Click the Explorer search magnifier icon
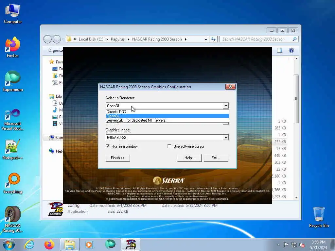The height and width of the screenshot is (251, 335). pyautogui.click(x=294, y=39)
